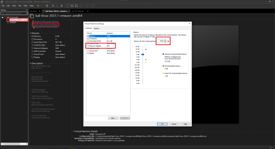Click Library scrollbar left arrow
The height and width of the screenshot is (149, 275).
2,144
